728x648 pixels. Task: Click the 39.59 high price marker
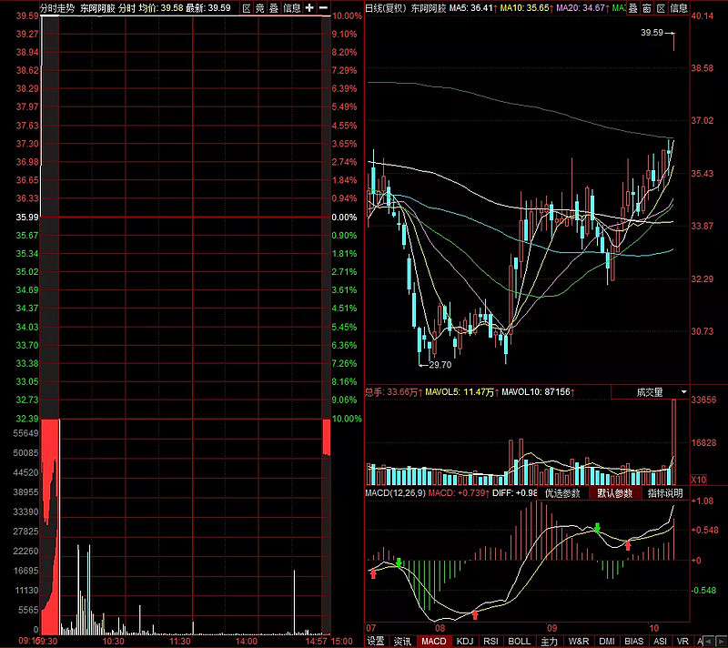652,33
